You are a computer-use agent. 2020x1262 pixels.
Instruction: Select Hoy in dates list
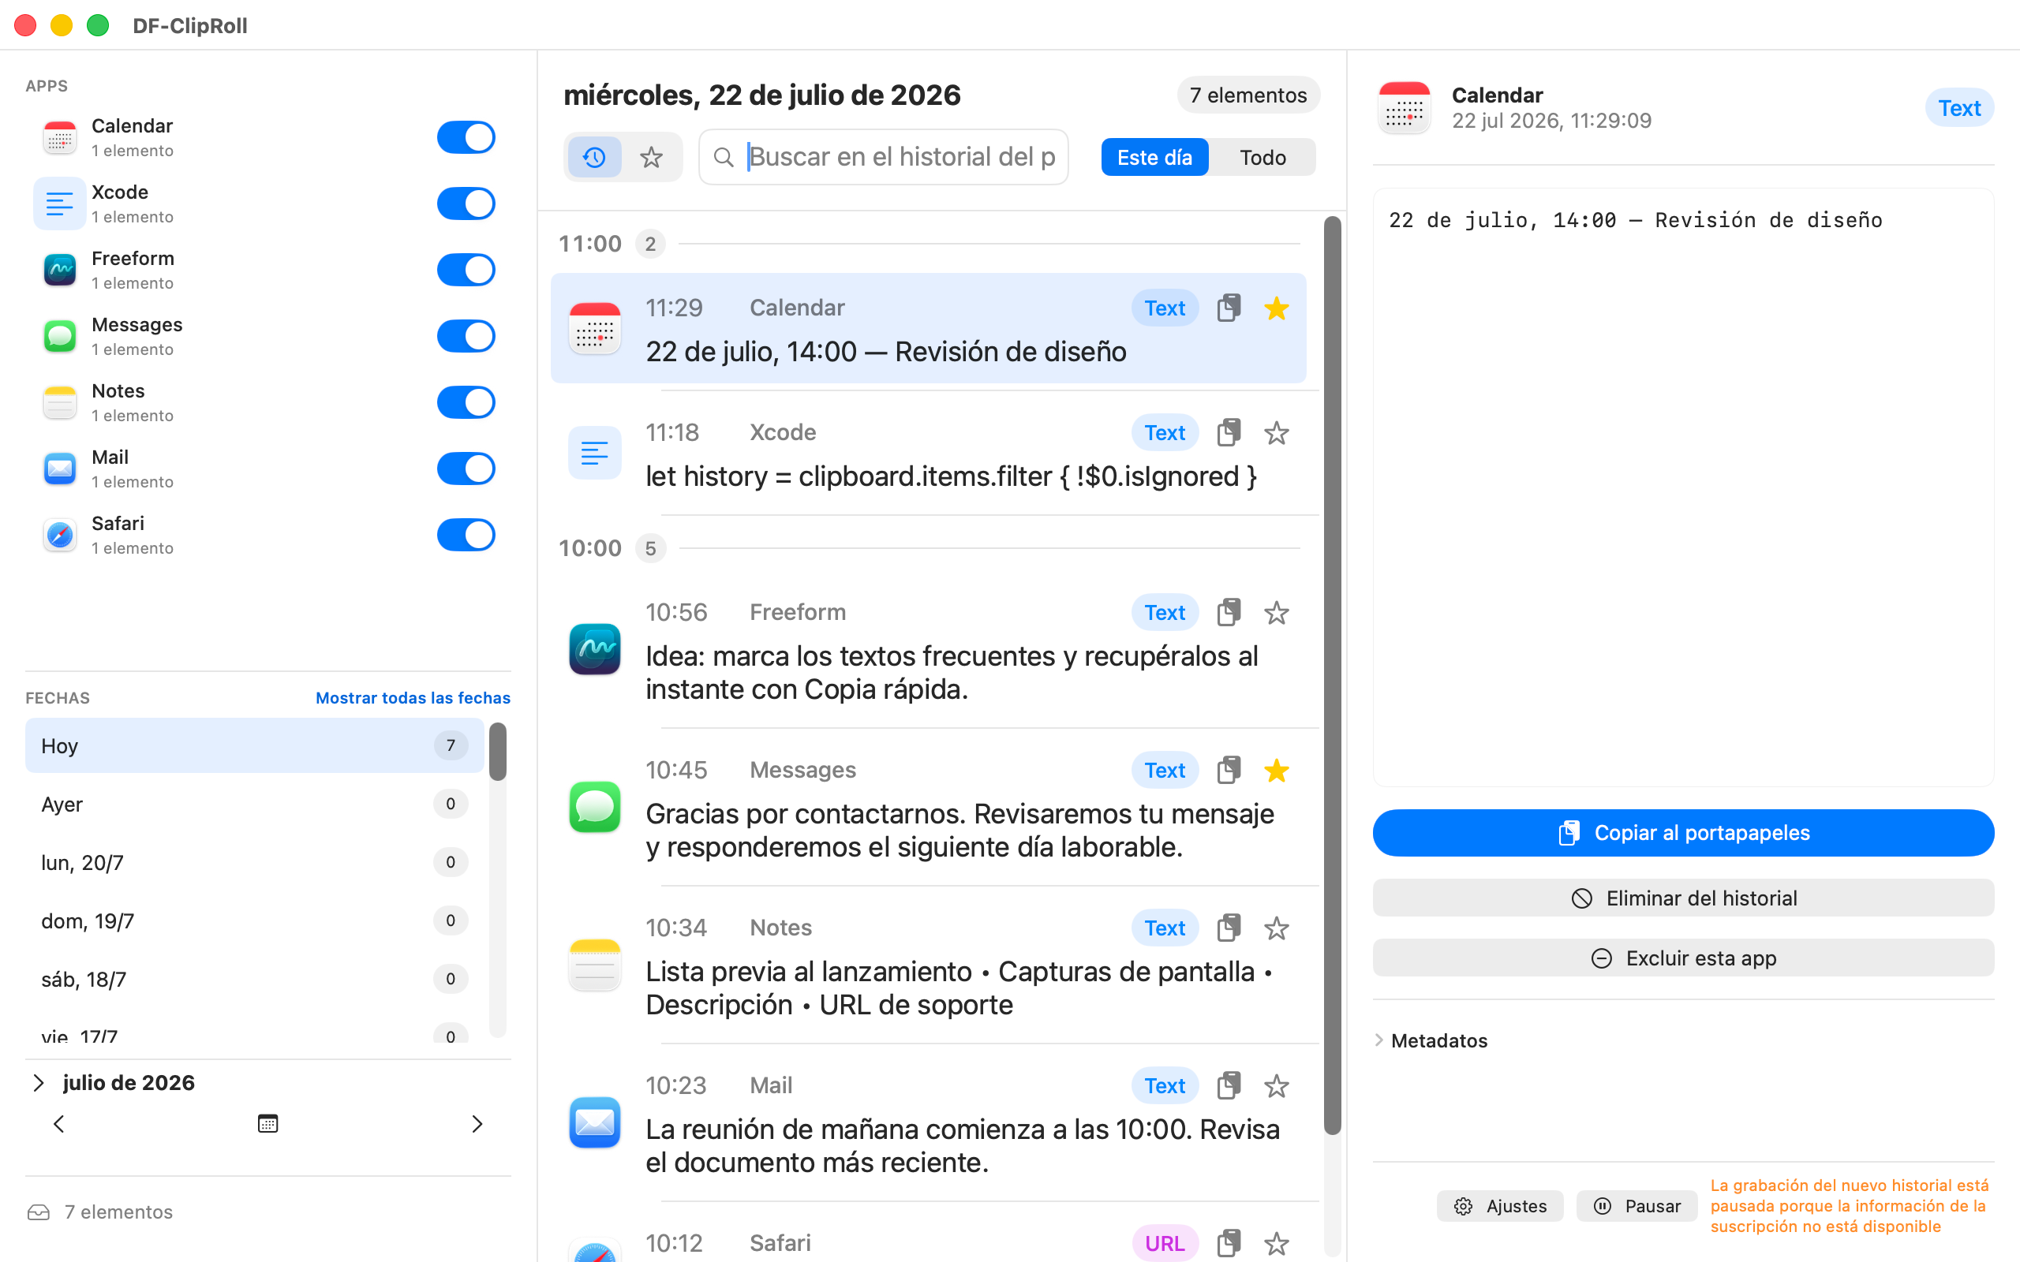point(255,745)
